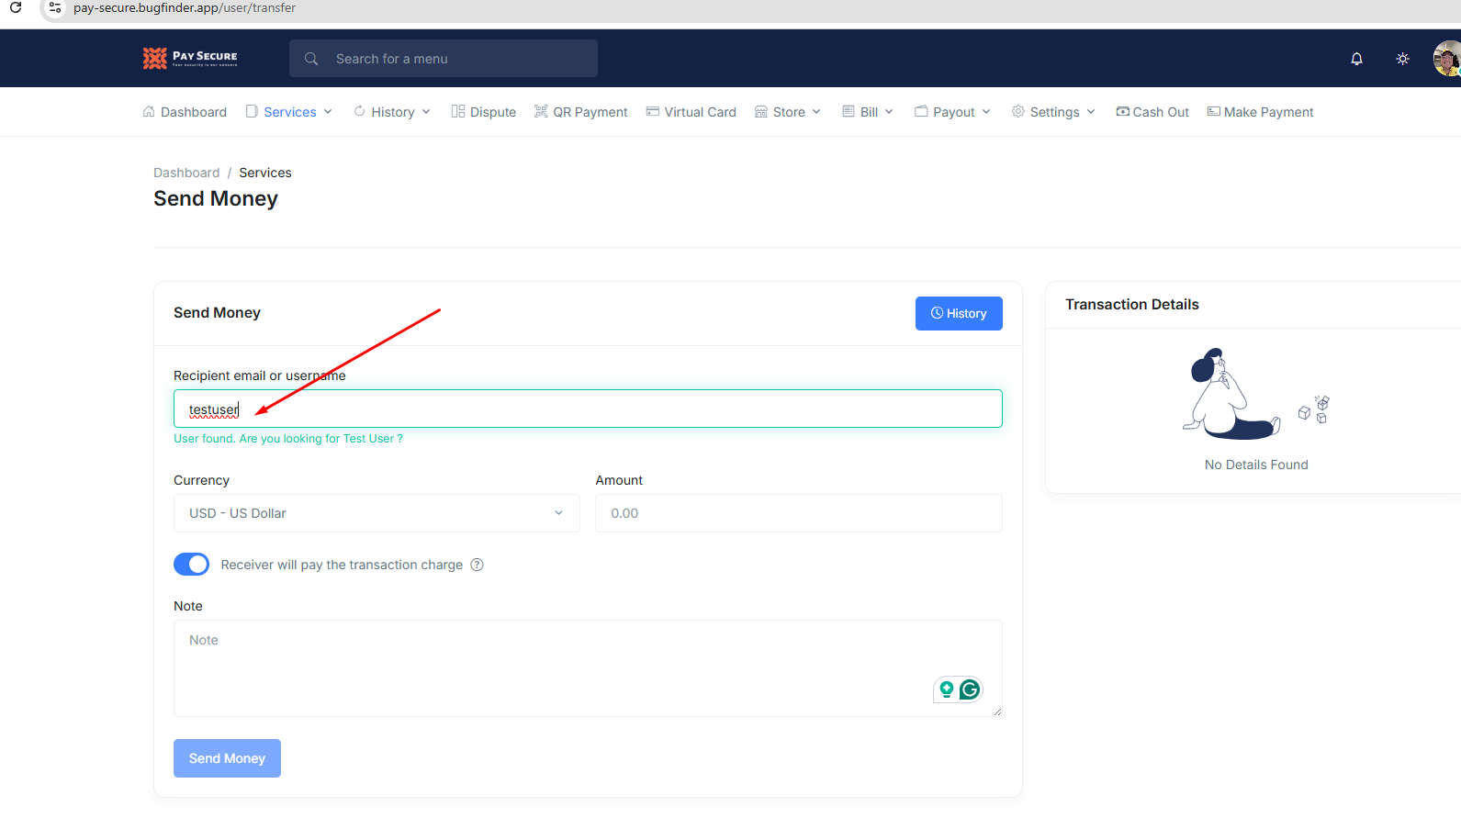The width and height of the screenshot is (1461, 829).
Task: Click the Note text area
Action: pos(588,668)
